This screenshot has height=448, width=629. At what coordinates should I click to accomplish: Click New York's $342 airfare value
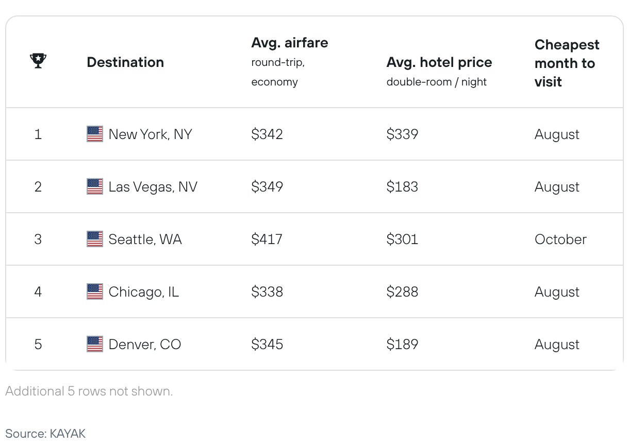pyautogui.click(x=267, y=134)
